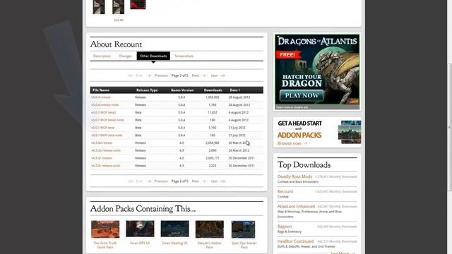Open the red screenshot thumbnail at page top

(x=138, y=5)
